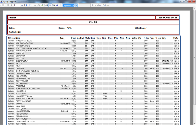Click the back to parent report arrow
This screenshot has width=196, height=125.
point(35,5)
